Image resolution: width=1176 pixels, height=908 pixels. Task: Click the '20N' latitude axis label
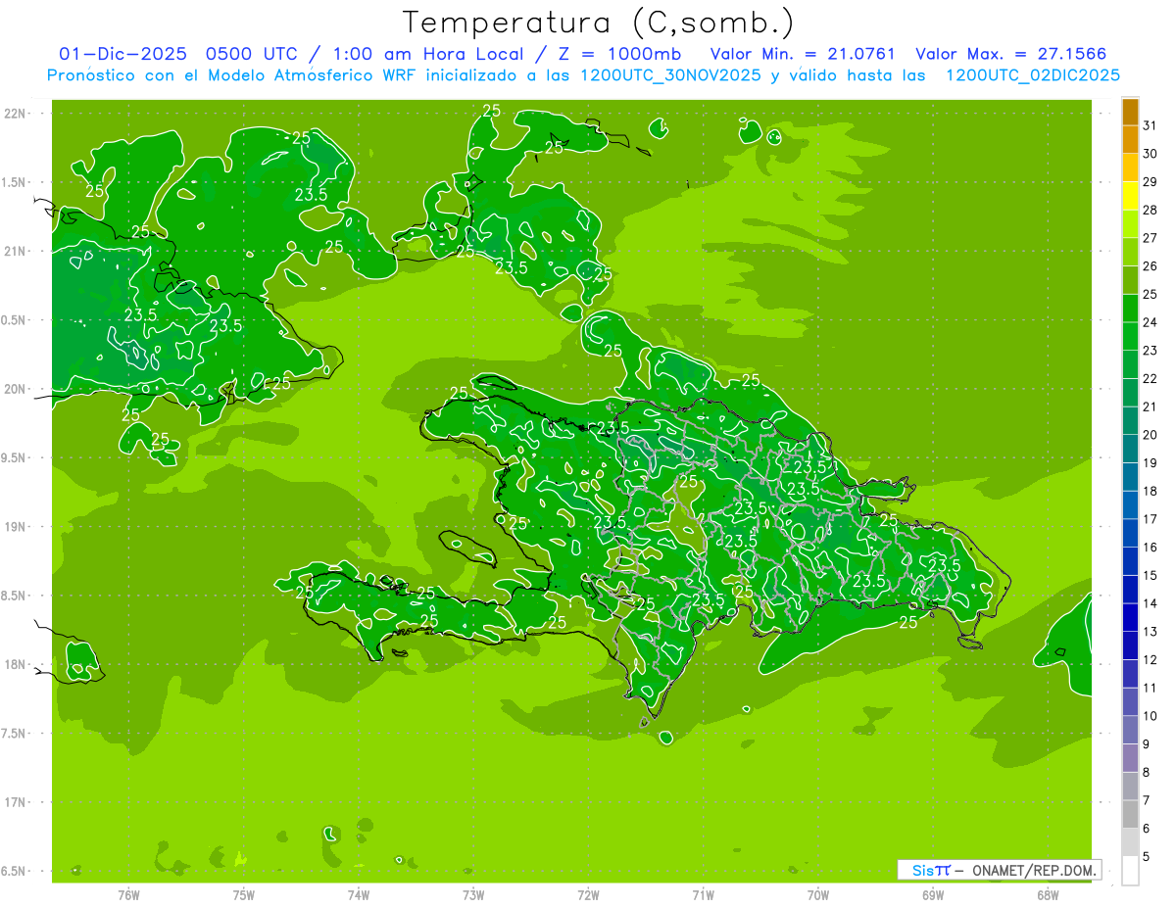[x=17, y=389]
